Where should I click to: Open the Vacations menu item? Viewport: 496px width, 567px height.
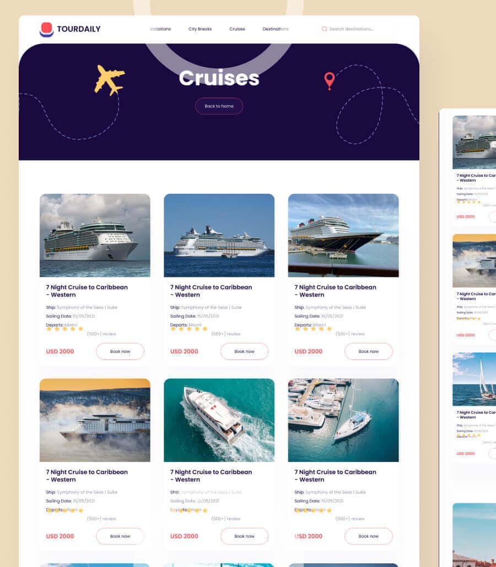(160, 29)
